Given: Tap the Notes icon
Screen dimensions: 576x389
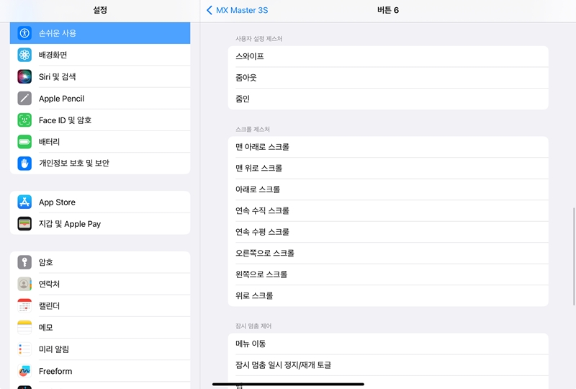Looking at the screenshot, I should coord(24,327).
